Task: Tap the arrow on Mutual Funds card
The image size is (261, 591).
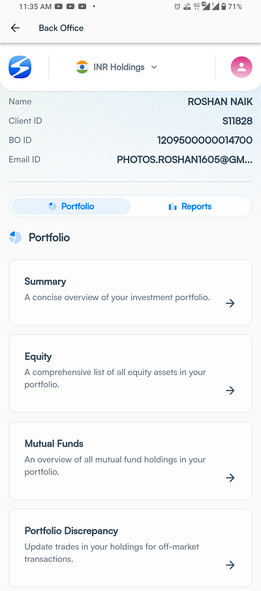Action: (230, 478)
